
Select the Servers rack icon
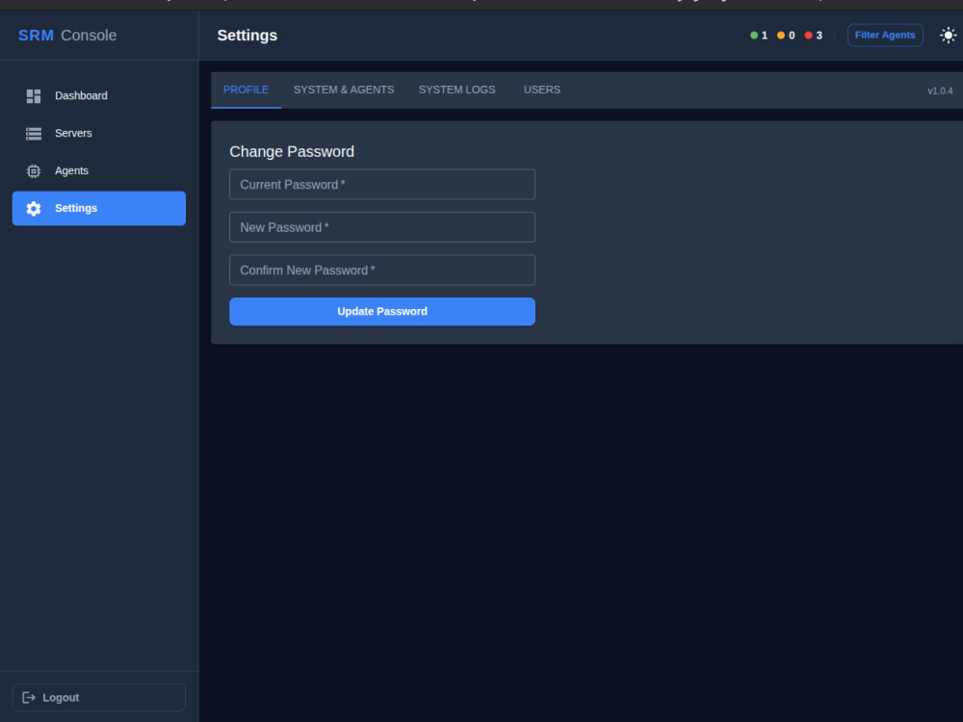pyautogui.click(x=34, y=134)
